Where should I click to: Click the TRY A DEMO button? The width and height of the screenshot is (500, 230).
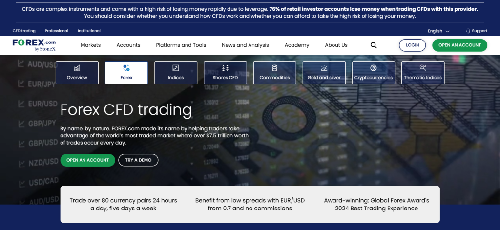138,160
